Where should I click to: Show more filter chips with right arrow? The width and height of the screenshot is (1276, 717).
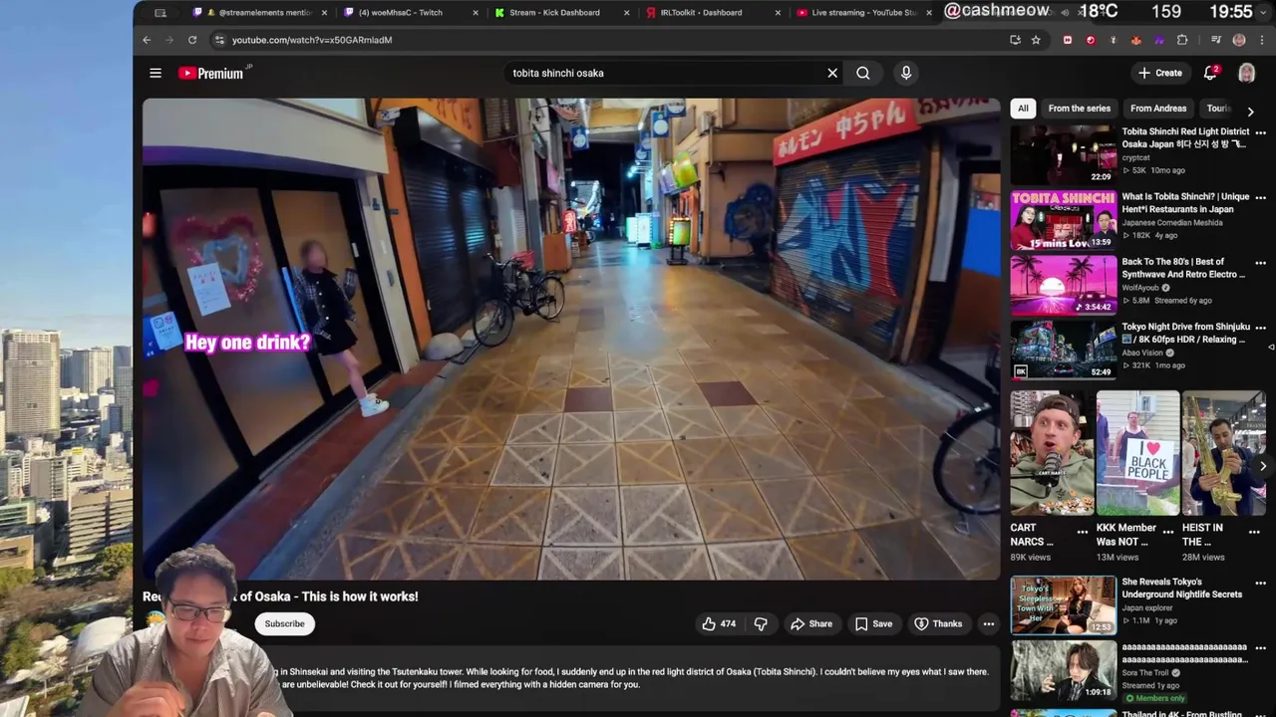1251,112
